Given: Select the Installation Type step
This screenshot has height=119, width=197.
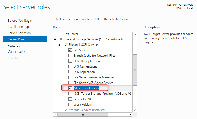Looking at the screenshot, I should [x=19, y=27].
